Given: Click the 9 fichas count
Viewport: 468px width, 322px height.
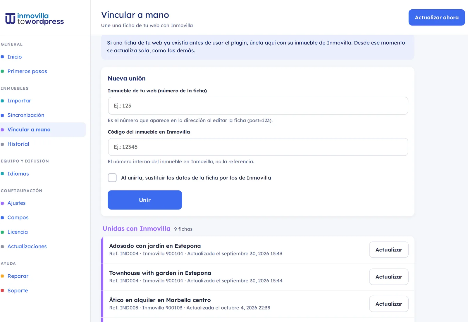Looking at the screenshot, I should [x=183, y=229].
